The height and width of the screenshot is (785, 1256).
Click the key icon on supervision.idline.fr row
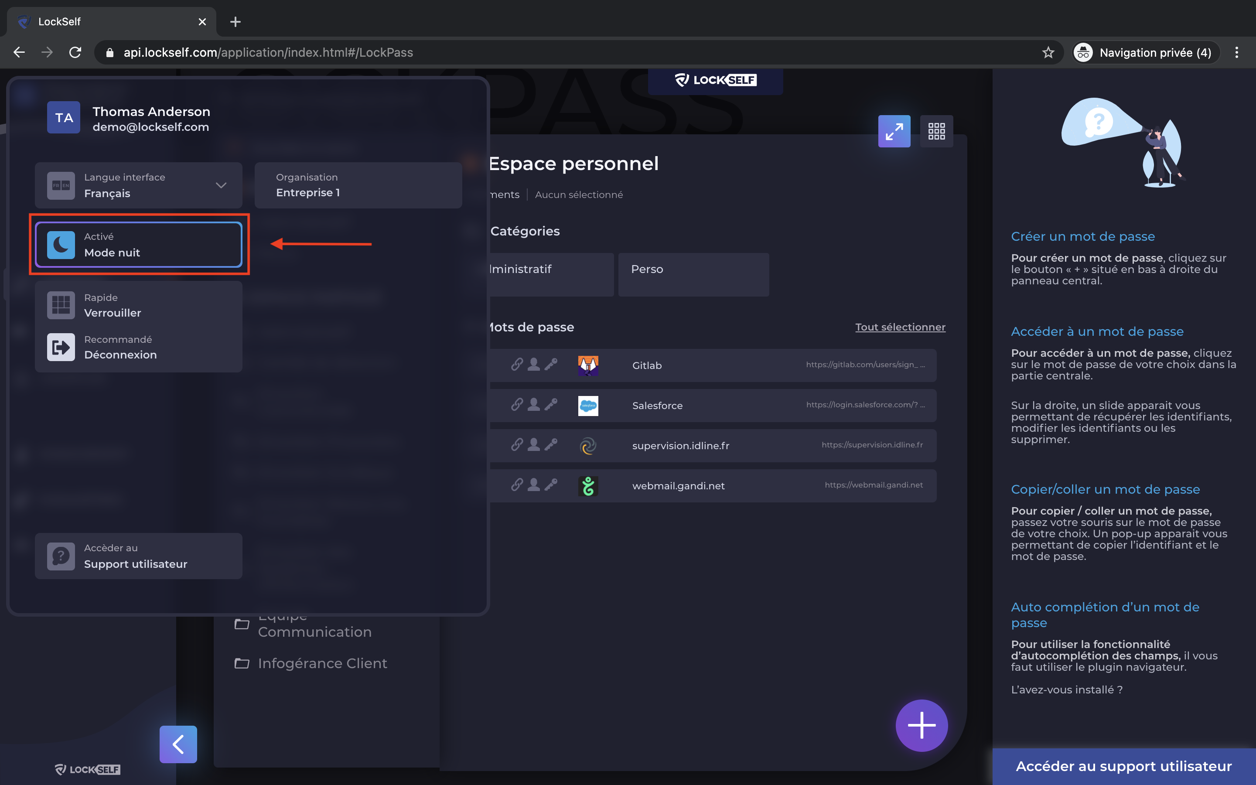(551, 444)
